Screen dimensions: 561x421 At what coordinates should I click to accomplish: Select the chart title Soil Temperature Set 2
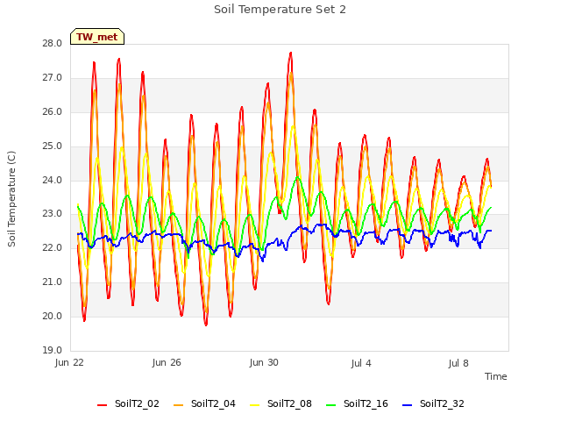click(280, 10)
